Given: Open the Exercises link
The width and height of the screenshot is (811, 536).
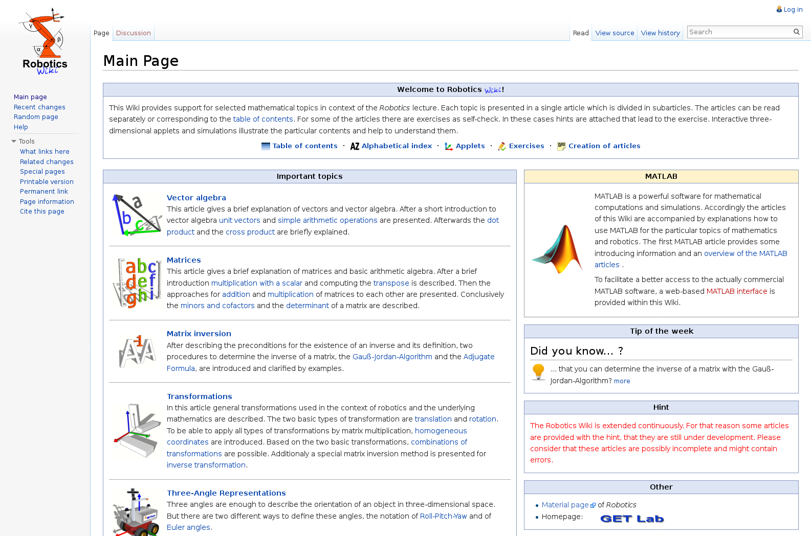Looking at the screenshot, I should point(527,146).
